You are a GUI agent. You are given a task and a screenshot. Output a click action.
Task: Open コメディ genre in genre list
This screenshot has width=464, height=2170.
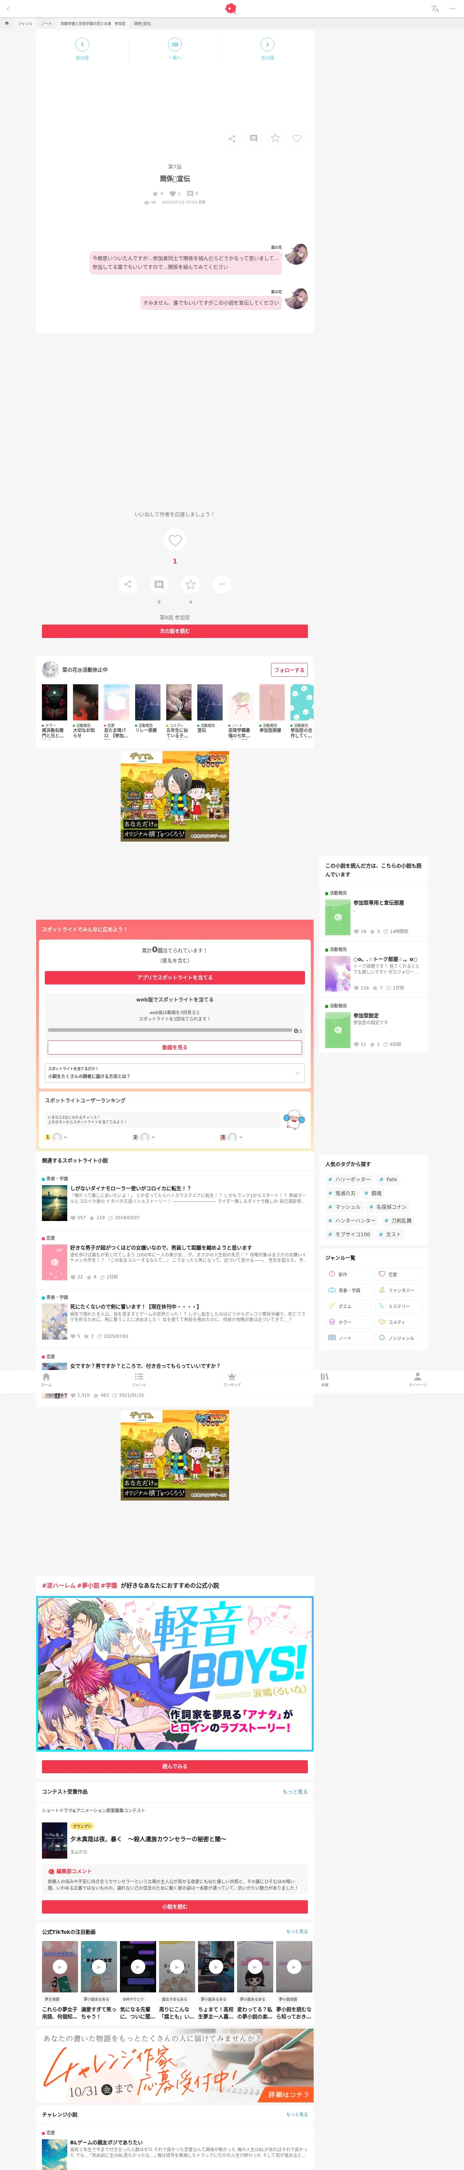tap(398, 1322)
